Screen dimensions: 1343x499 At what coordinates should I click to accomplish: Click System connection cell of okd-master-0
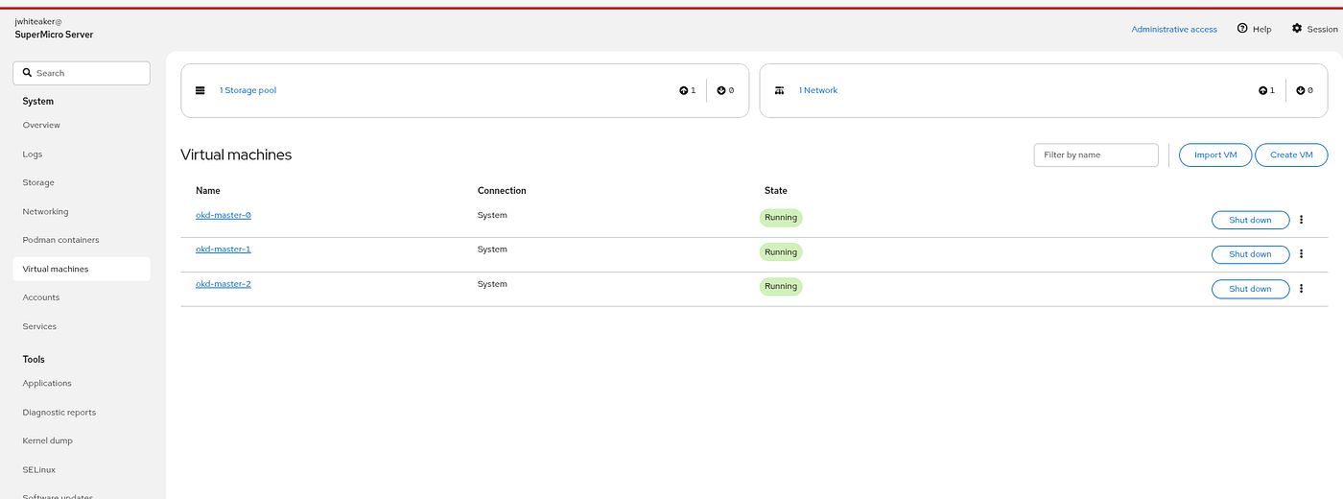coord(492,215)
